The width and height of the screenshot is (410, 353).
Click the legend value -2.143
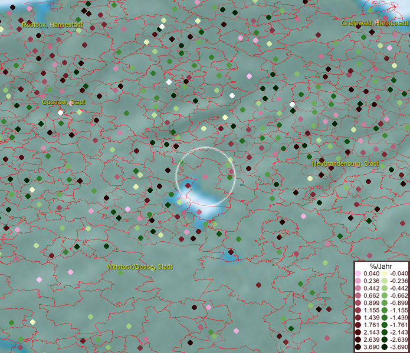(x=399, y=332)
